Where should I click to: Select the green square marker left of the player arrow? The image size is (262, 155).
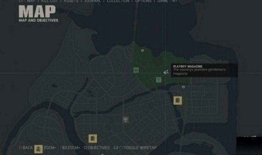[x=136, y=70]
